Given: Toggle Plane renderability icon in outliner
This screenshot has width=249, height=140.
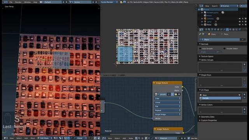Looking at the screenshot, I should pos(245,24).
